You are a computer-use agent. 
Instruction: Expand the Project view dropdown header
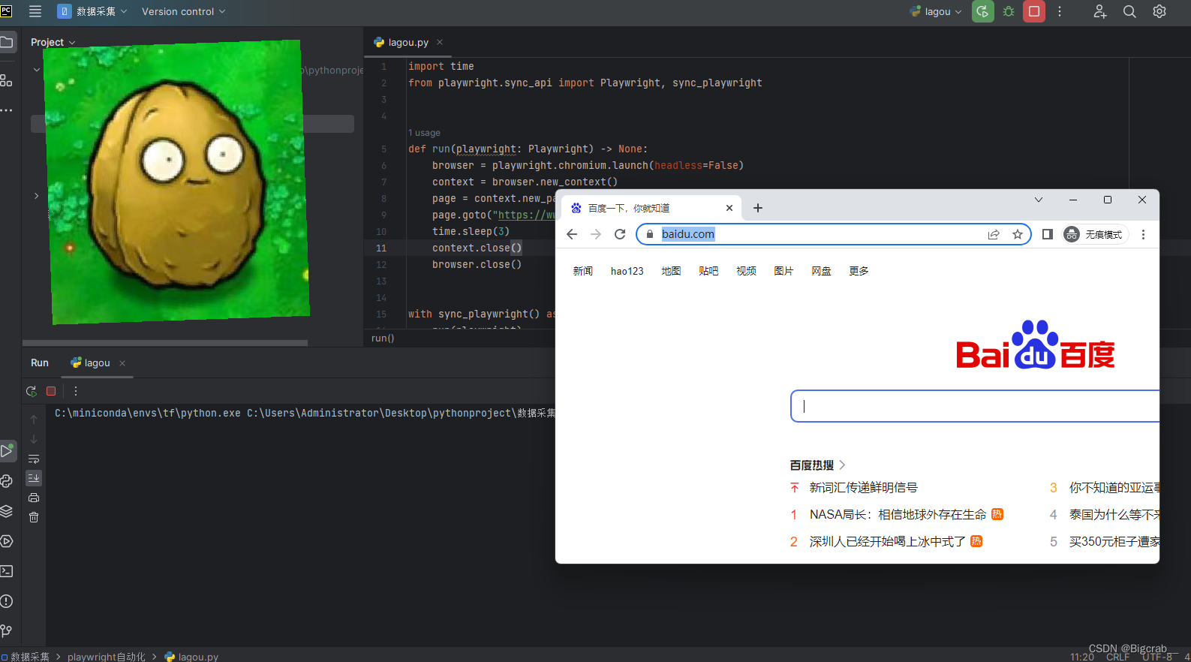tap(53, 42)
